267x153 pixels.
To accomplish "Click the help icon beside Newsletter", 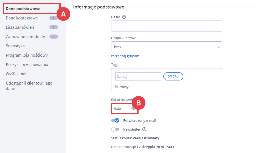I will click(144, 129).
